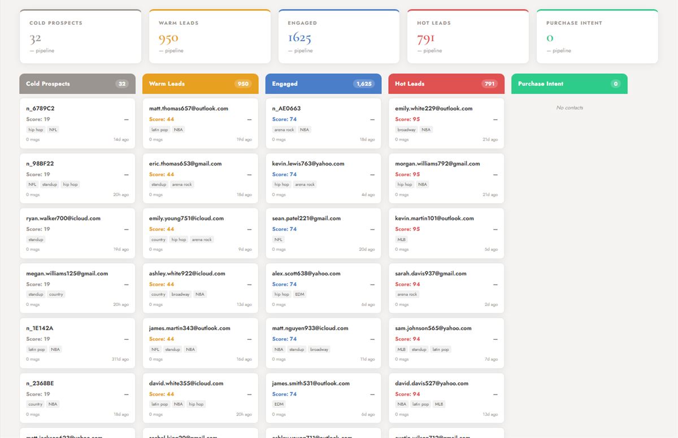This screenshot has height=438, width=678.
Task: Open the Warm Leads summary card showing 950
Action: pyautogui.click(x=210, y=37)
